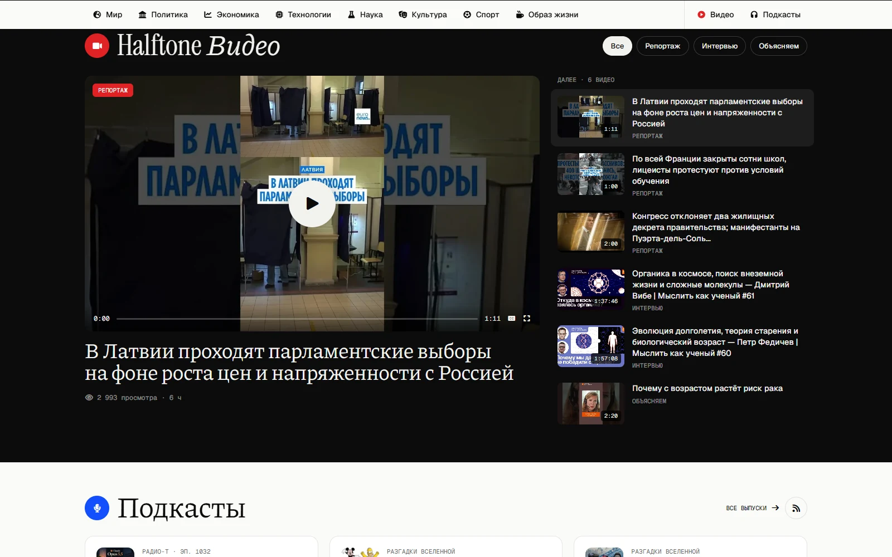892x557 pixels.
Task: Open the 2:20 cancer risk thumbnail
Action: coord(591,404)
